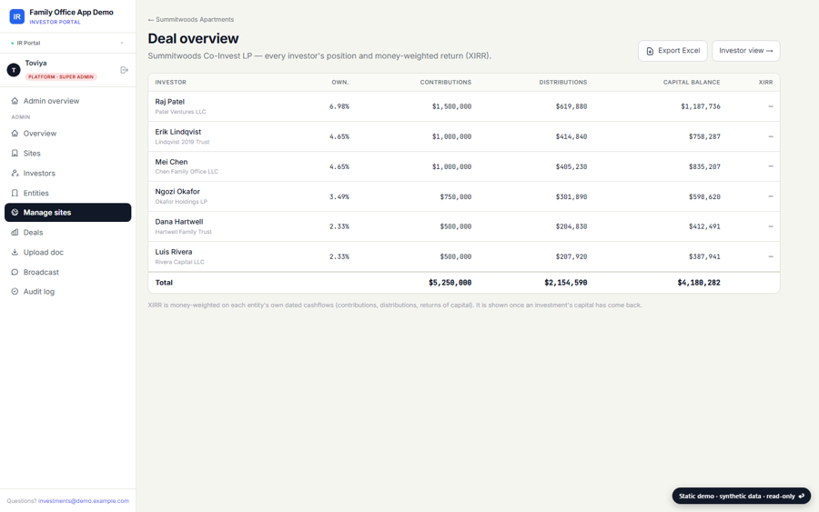The image size is (819, 512).
Task: Select the Raj Patel investor row name
Action: pyautogui.click(x=170, y=102)
